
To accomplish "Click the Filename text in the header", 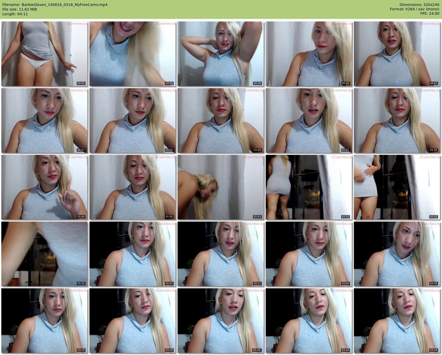I will pos(55,5).
